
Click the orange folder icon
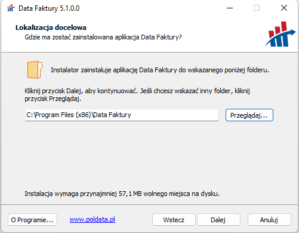click(x=35, y=70)
